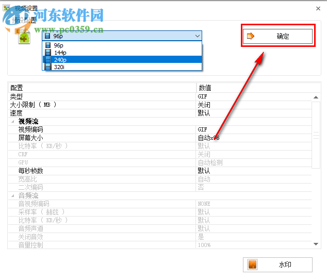Collapse the 视频流 section
Viewport: 327px width, 280px height.
click(13, 121)
